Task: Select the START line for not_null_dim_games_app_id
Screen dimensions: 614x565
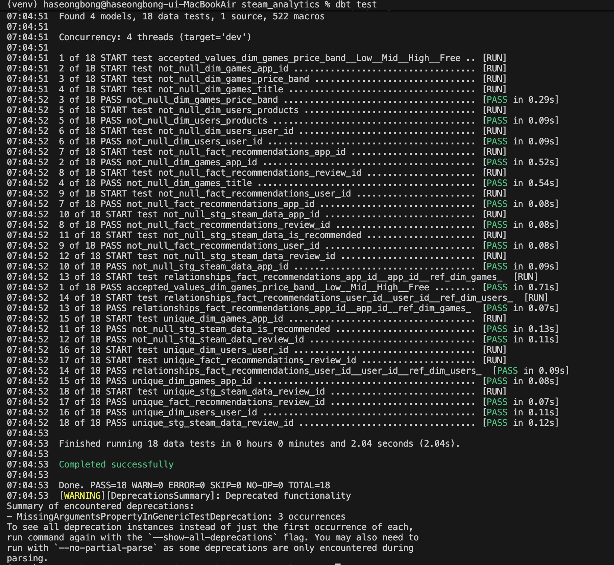Action: pyautogui.click(x=257, y=68)
